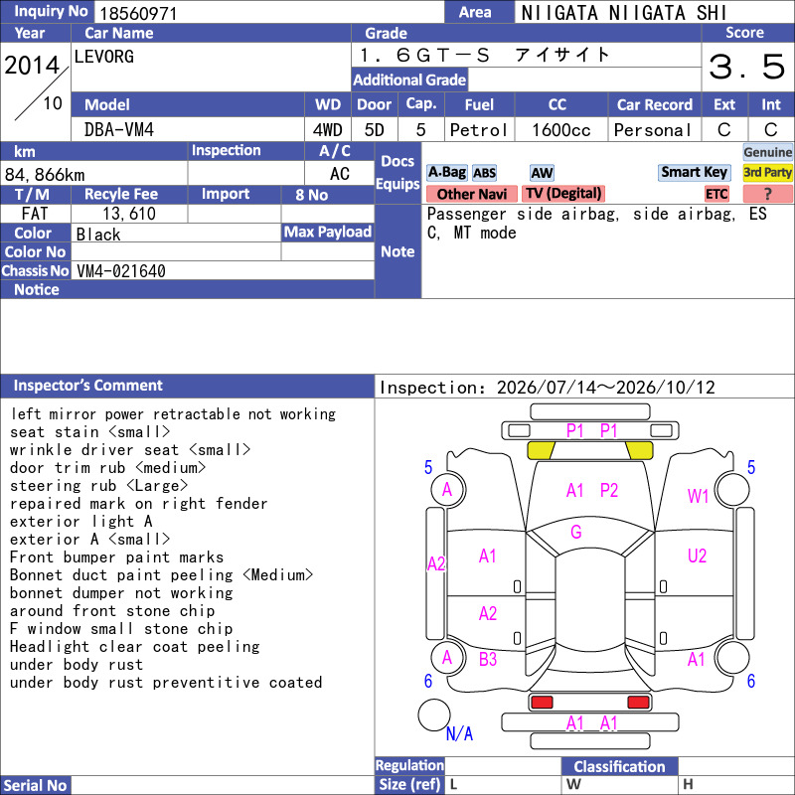Click the Passenger side airbag note text
Screen dimensions: 795x795
523,214
